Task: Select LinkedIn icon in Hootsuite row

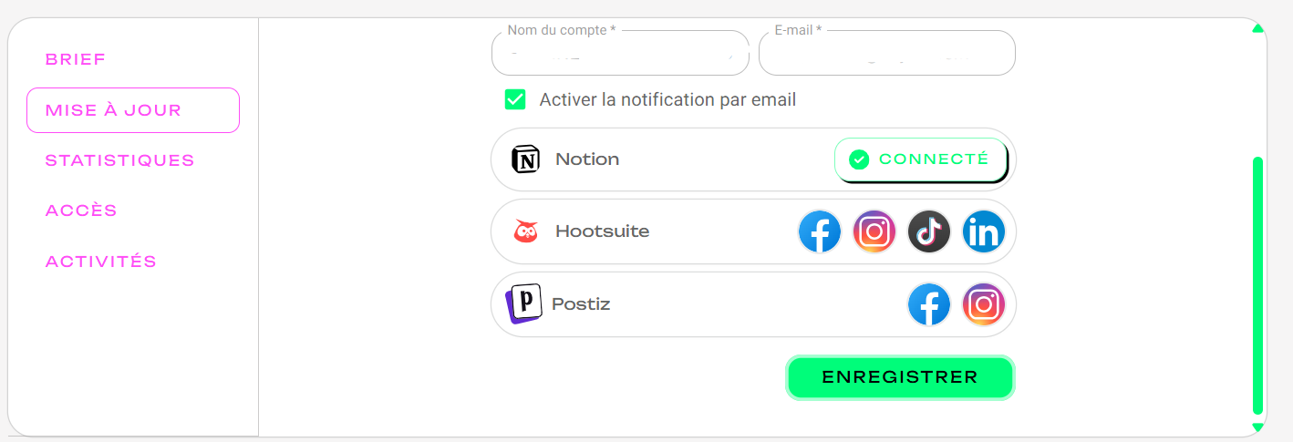Action: (x=984, y=232)
